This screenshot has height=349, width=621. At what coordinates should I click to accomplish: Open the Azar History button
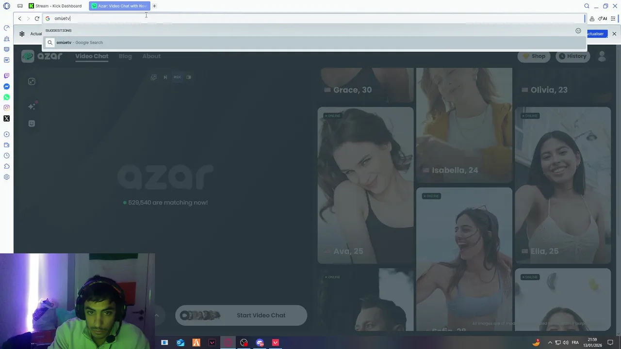coord(572,56)
